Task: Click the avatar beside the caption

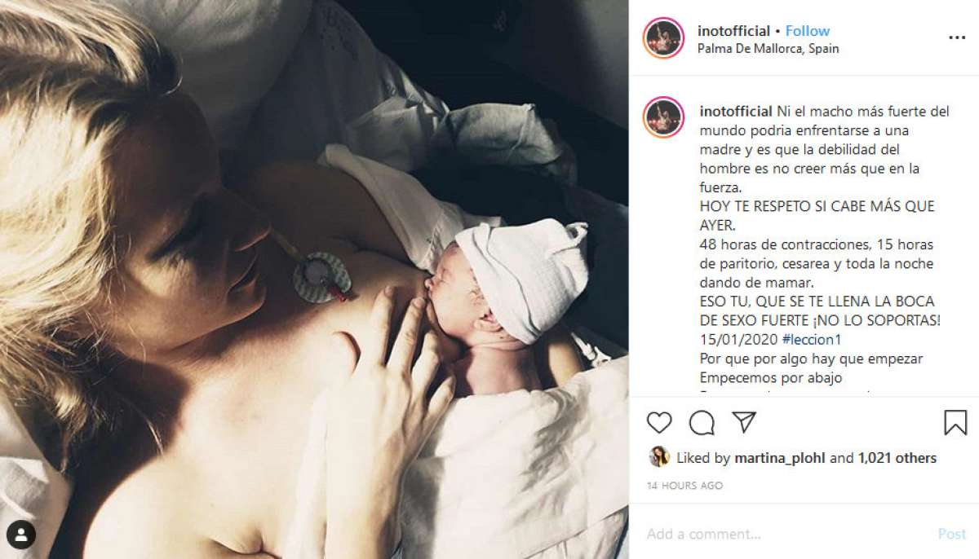Action: tap(663, 117)
